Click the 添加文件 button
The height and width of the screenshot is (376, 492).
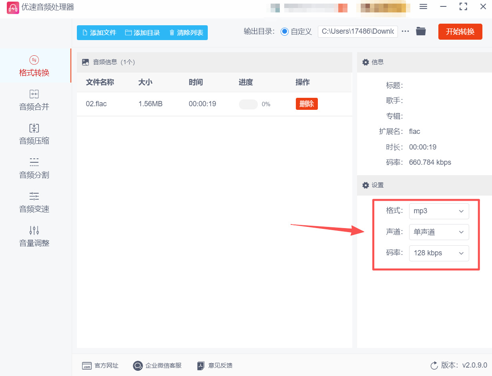(x=99, y=33)
